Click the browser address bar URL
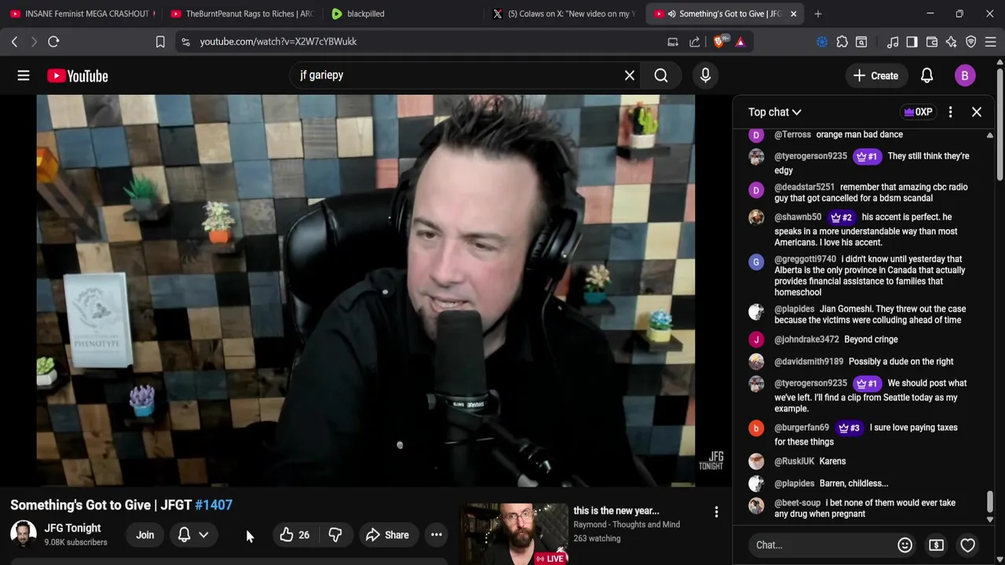 point(278,42)
